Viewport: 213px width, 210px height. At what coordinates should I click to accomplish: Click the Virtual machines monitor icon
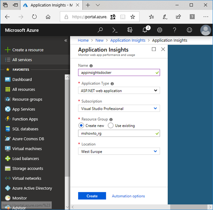coord(8,148)
